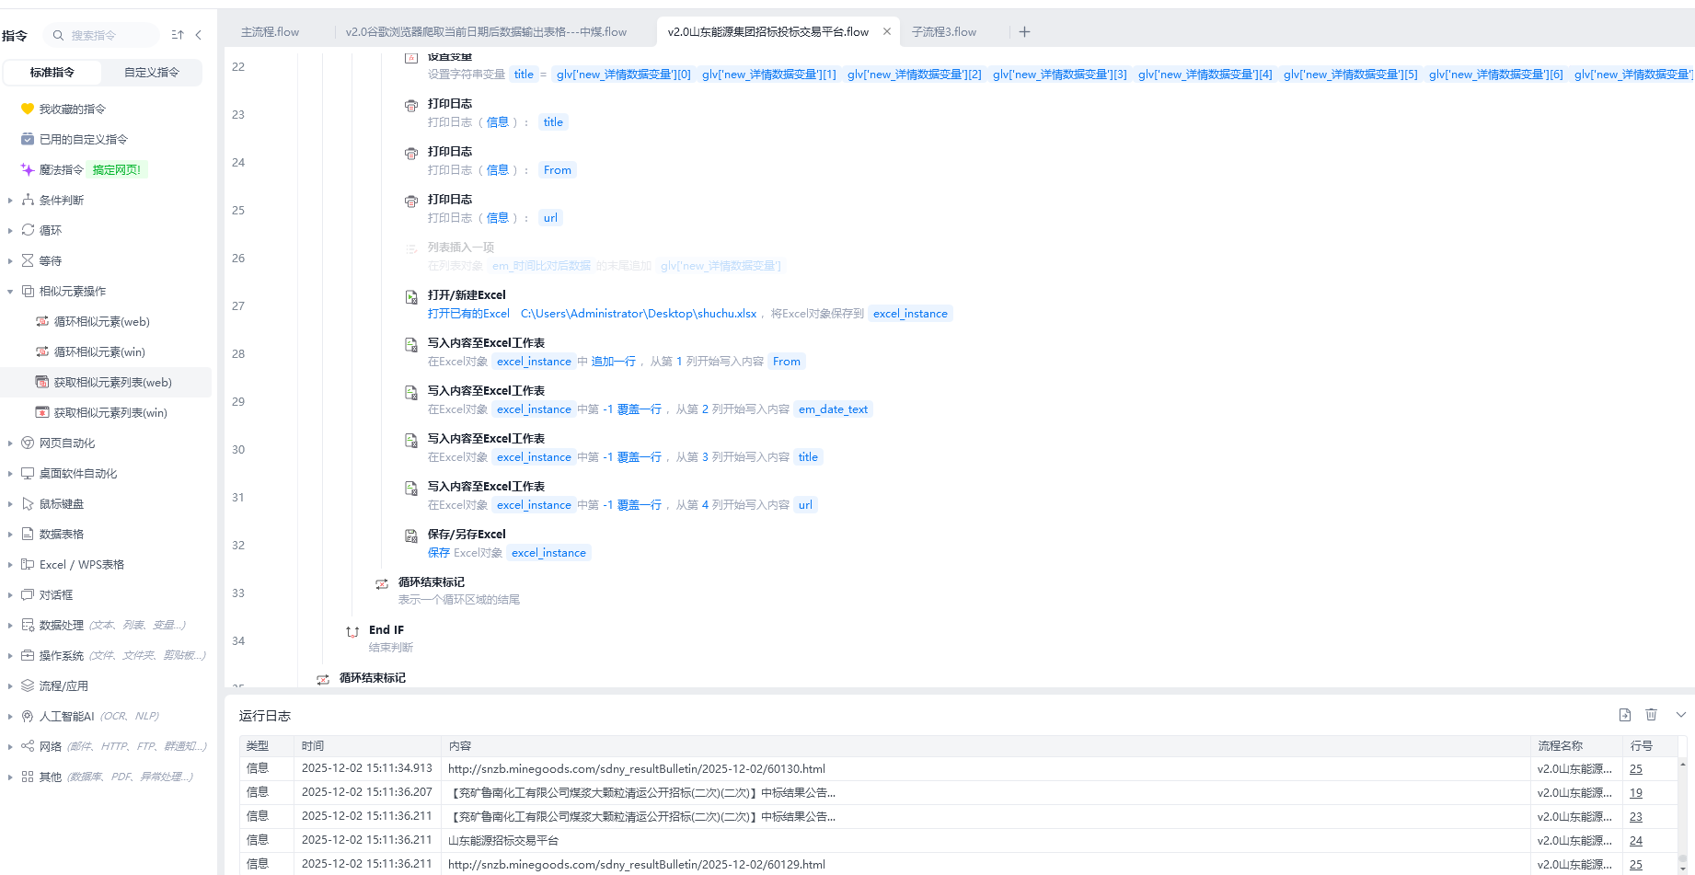Expand the 网页自动化 category
The image size is (1695, 875).
point(10,443)
